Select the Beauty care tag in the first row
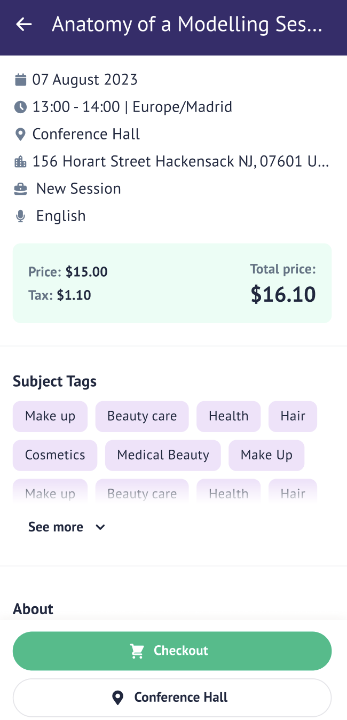This screenshot has width=347, height=720. tap(141, 417)
